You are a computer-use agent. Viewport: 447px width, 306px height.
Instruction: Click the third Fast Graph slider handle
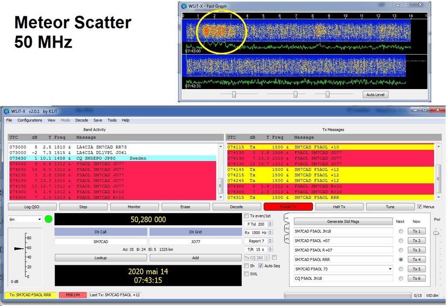point(327,94)
